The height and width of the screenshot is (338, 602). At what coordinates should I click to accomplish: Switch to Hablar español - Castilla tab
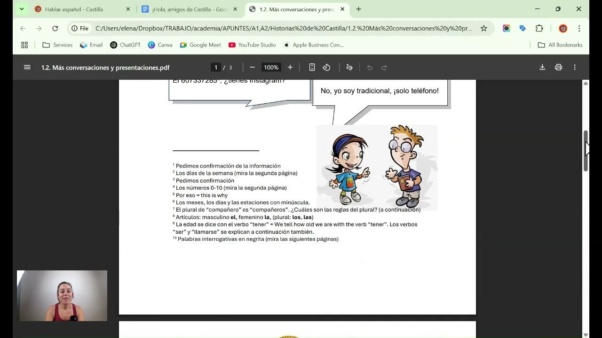coord(74,9)
